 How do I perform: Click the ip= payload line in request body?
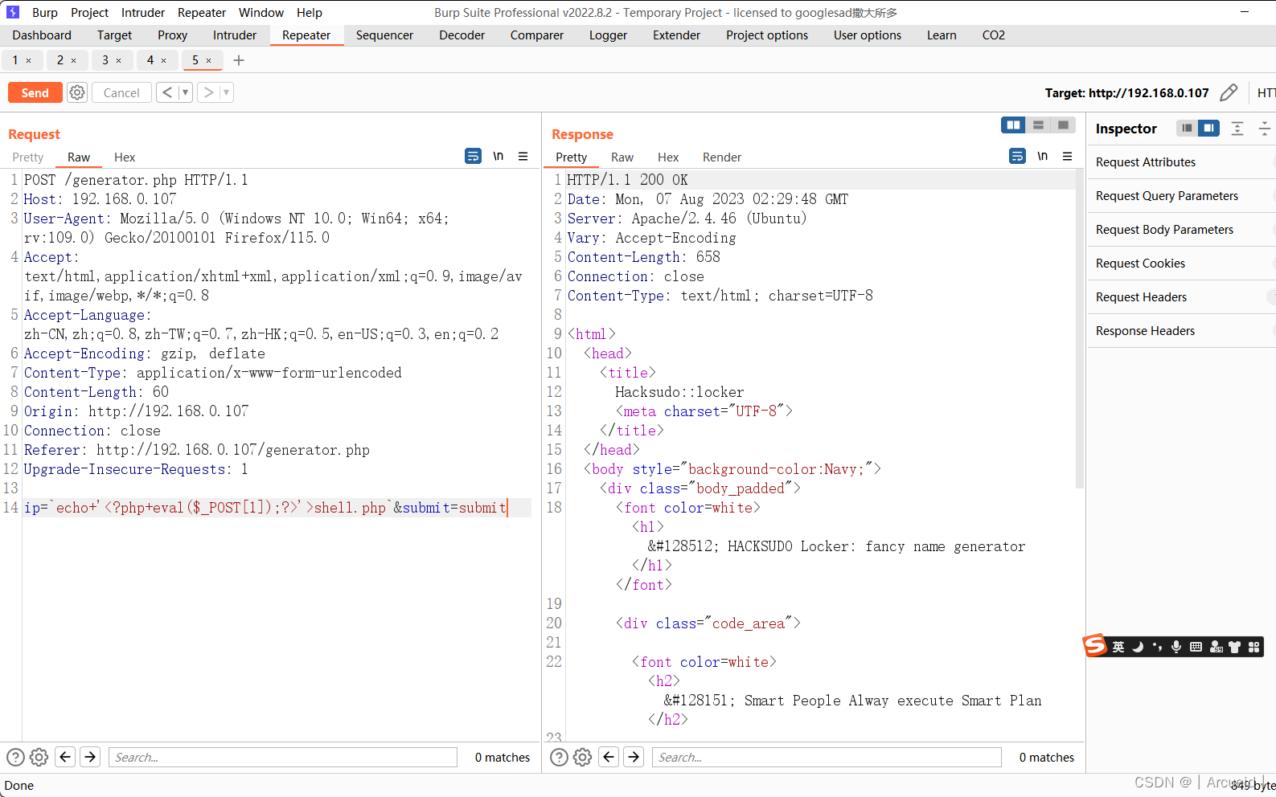(x=266, y=508)
